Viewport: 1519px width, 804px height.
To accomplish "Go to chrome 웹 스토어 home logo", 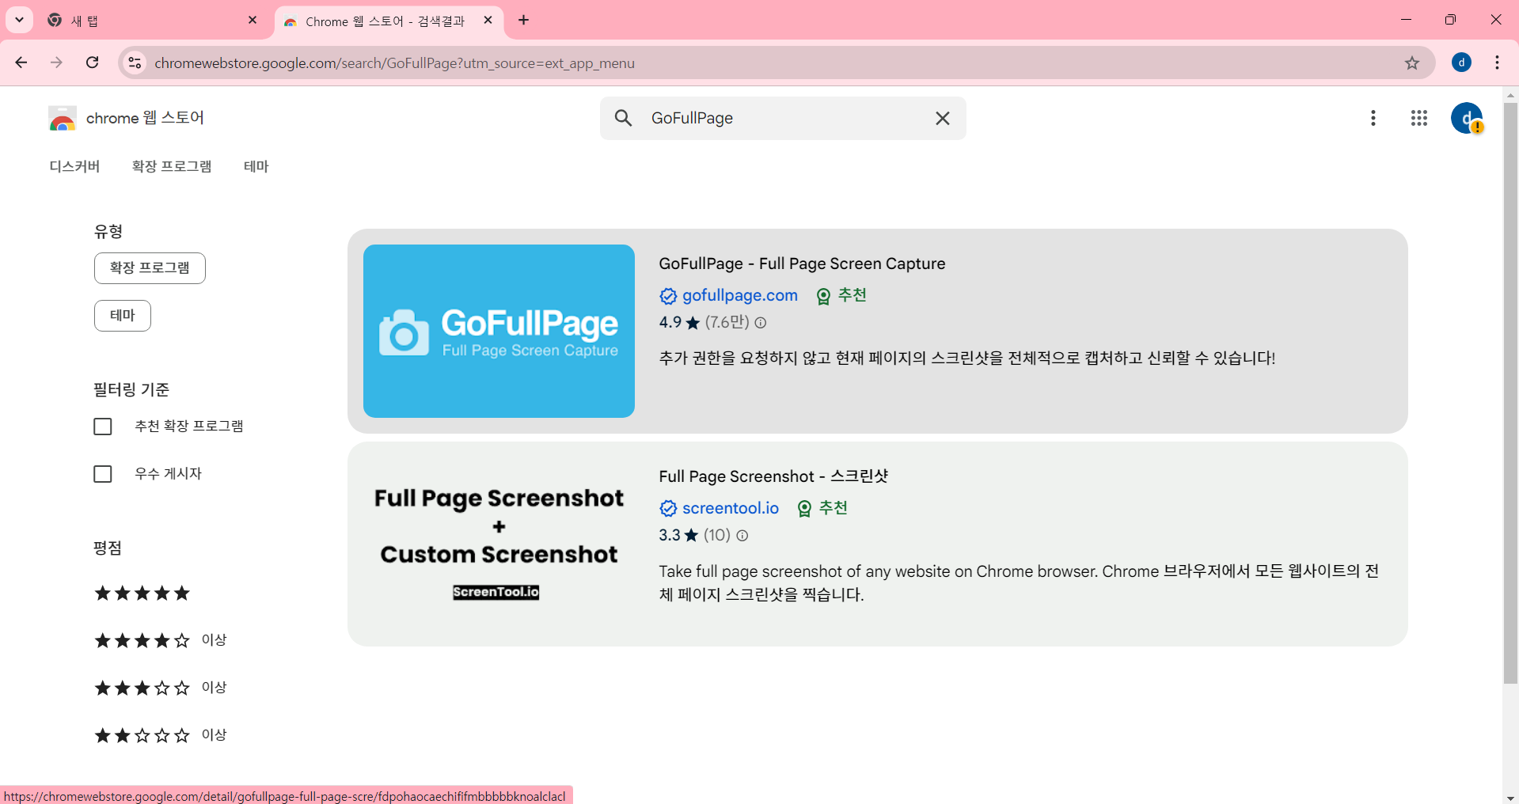I will pos(127,119).
